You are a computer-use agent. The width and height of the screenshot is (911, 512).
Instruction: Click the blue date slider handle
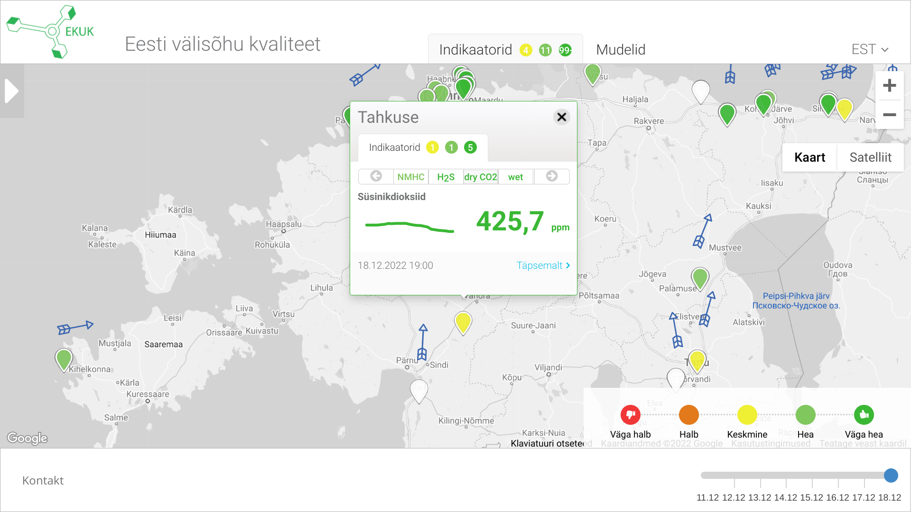pyautogui.click(x=891, y=475)
